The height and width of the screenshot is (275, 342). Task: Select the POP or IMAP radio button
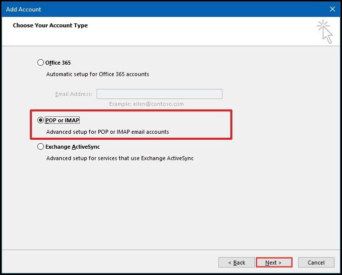[40, 120]
